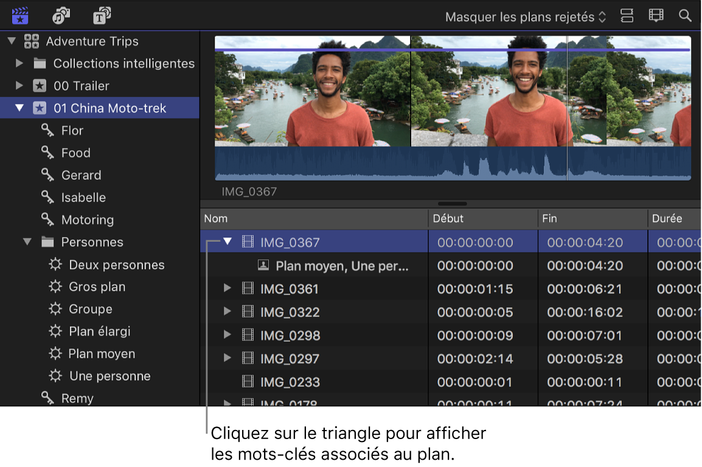Open the Masquer les plans rejetés menu
Screen dimensions: 702x467
(x=524, y=16)
